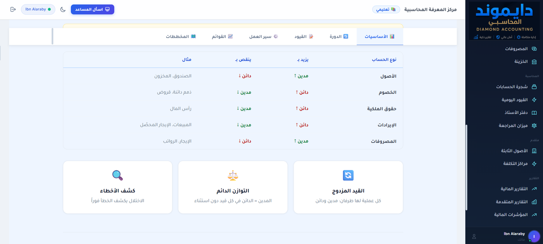Click the building icon beside الأصول الثابتة

534,151
